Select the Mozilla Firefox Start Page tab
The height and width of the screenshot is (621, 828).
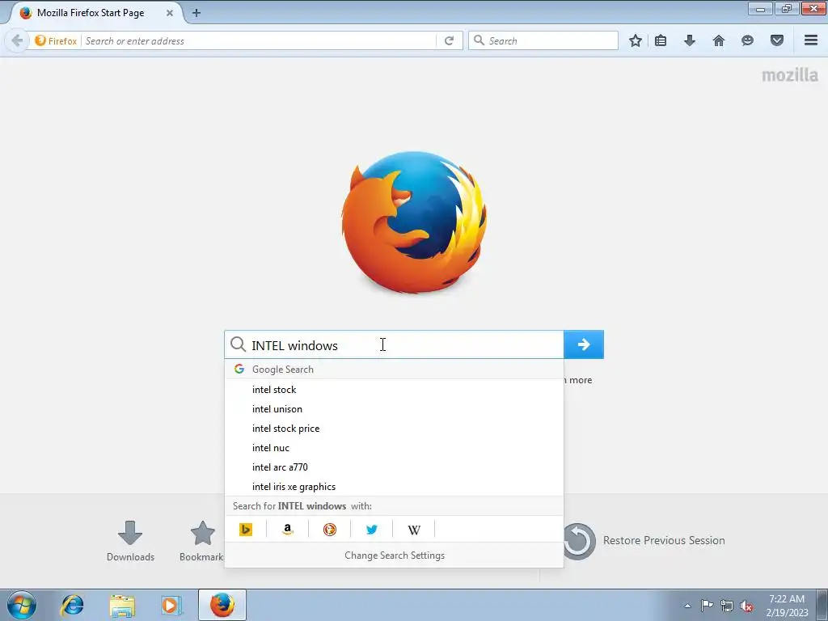click(x=94, y=13)
